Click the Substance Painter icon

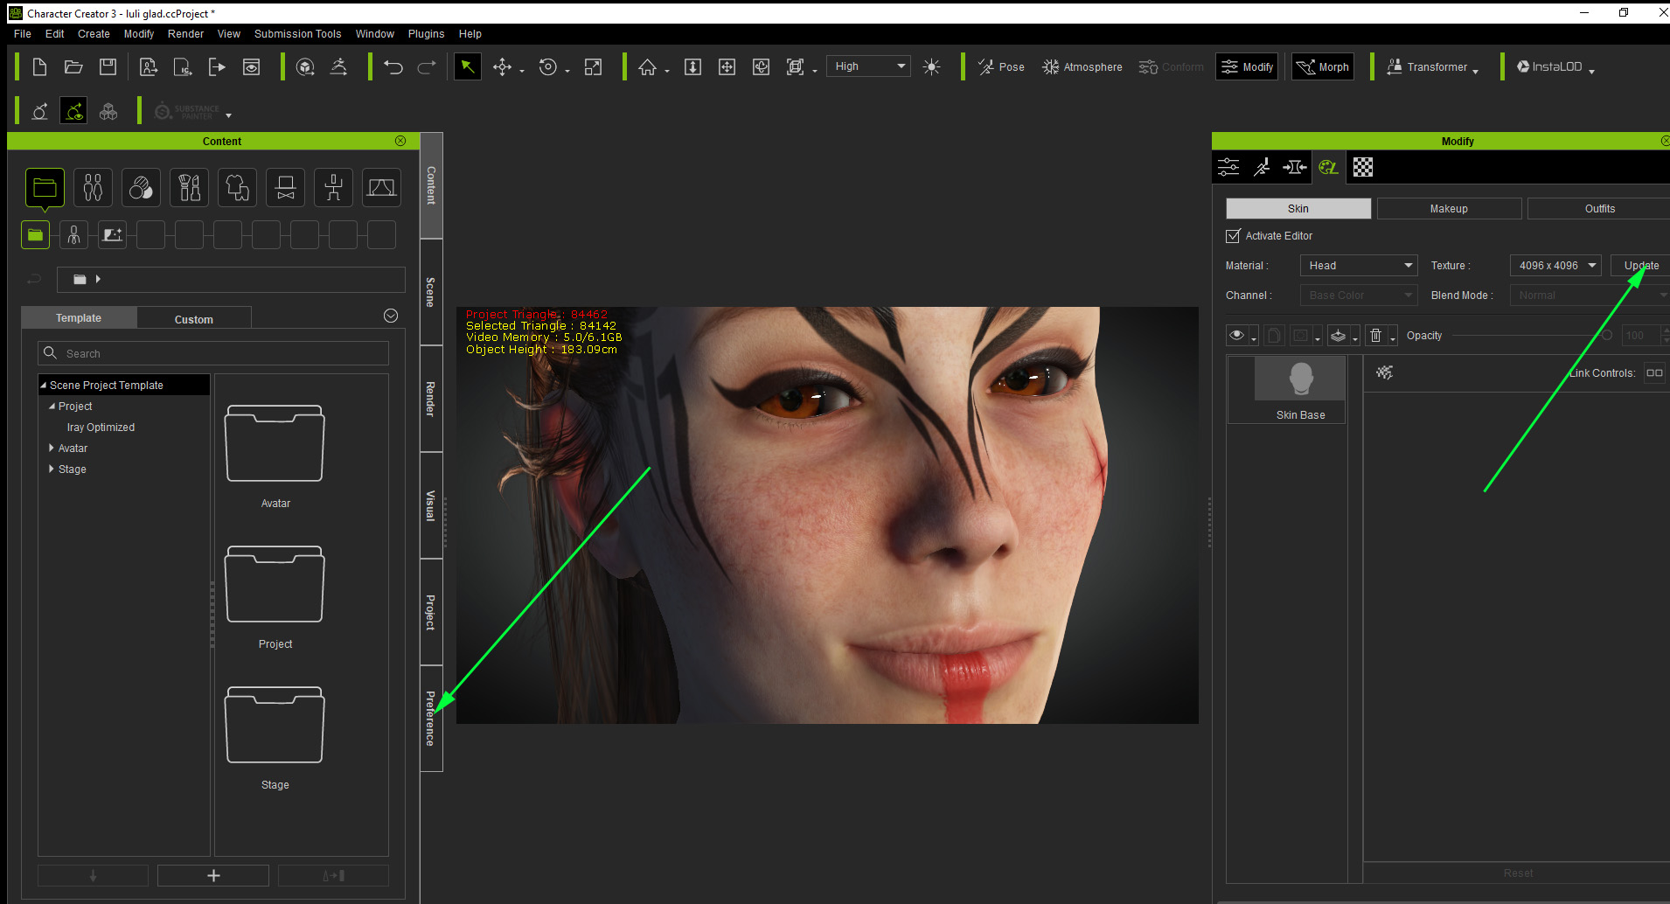pyautogui.click(x=188, y=112)
